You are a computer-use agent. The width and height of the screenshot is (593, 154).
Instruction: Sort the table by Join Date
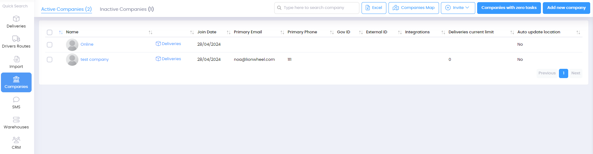pyautogui.click(x=207, y=32)
